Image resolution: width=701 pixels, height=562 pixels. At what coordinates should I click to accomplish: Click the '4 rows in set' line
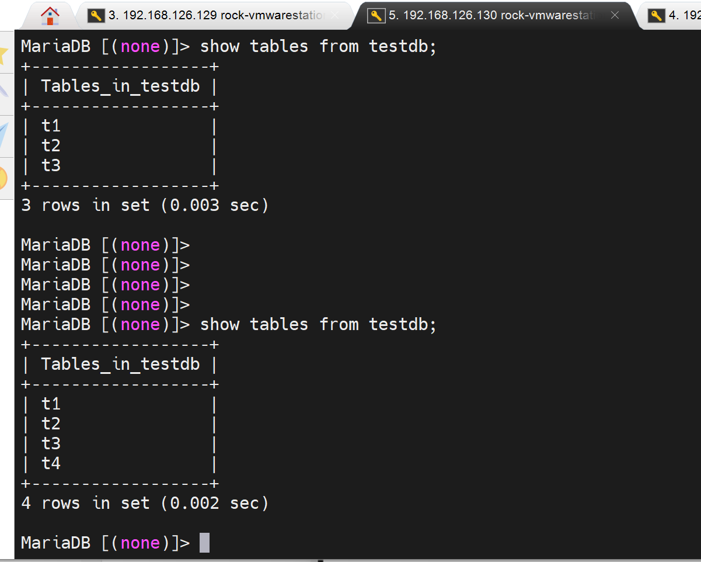pos(145,503)
